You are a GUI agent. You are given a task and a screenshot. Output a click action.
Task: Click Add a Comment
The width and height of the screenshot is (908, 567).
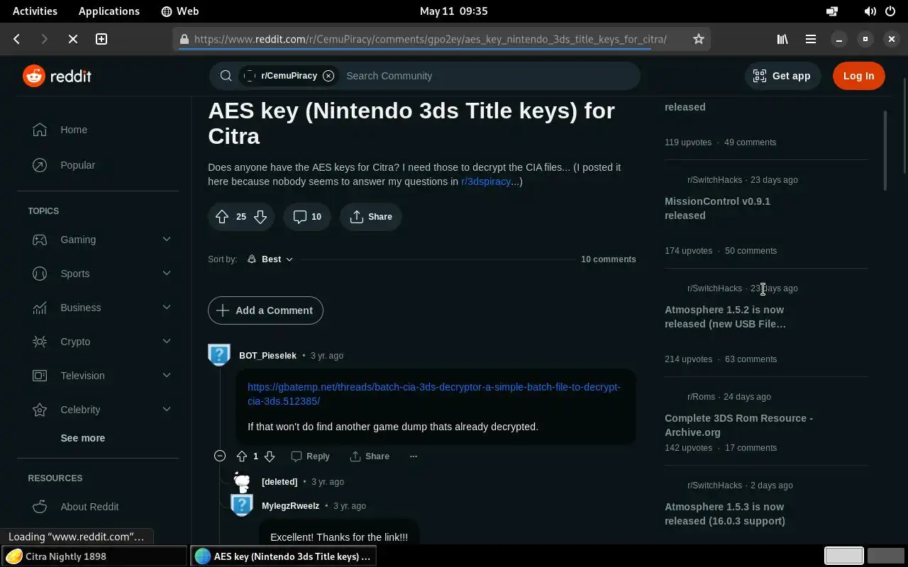click(x=265, y=310)
